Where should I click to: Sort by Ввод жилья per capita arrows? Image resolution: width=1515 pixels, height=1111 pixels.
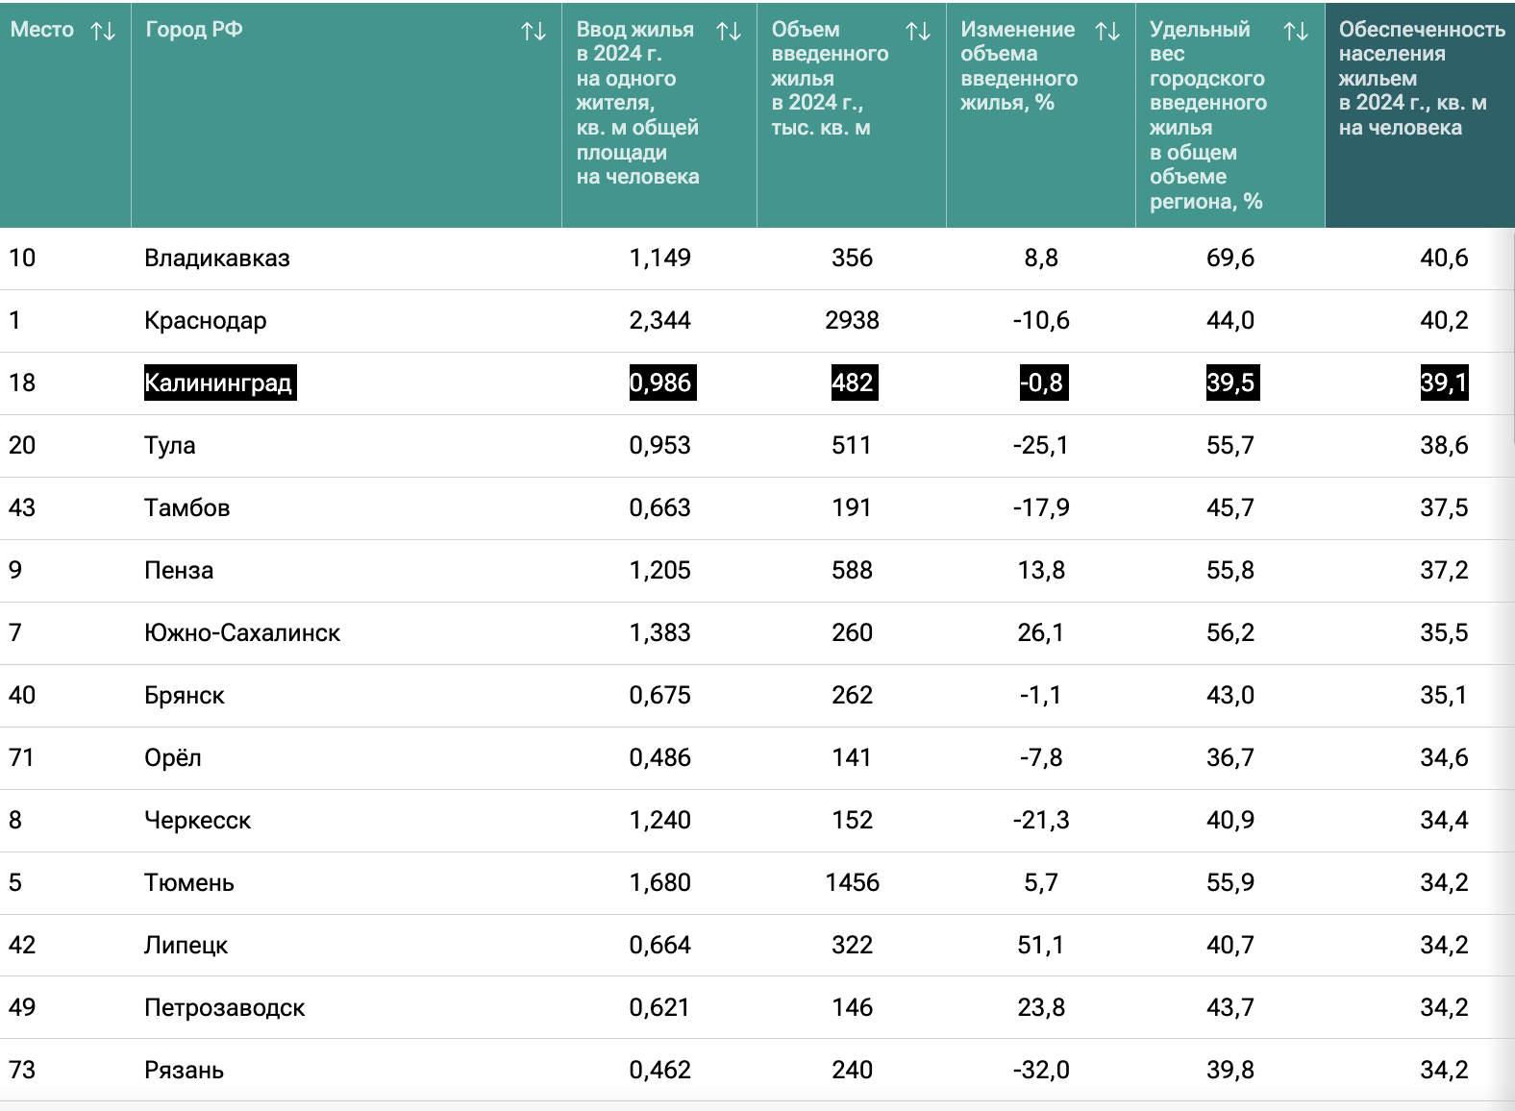tap(729, 31)
